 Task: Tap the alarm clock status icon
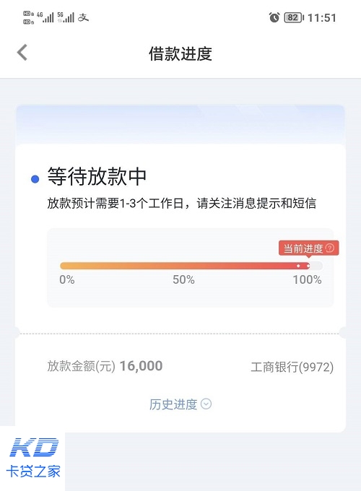click(274, 17)
